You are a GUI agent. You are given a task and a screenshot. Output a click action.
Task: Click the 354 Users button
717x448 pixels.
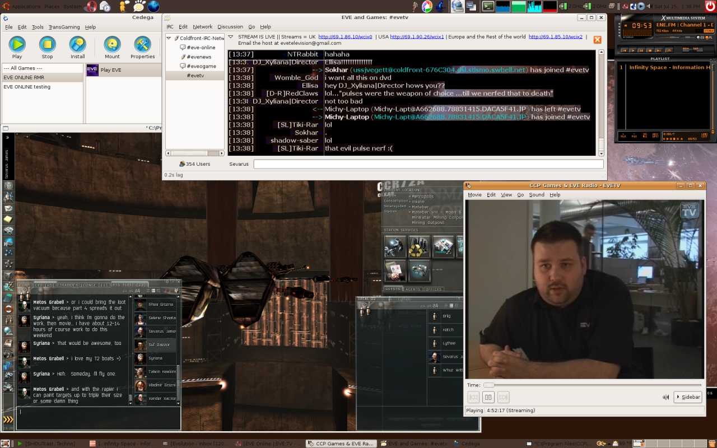tap(195, 164)
